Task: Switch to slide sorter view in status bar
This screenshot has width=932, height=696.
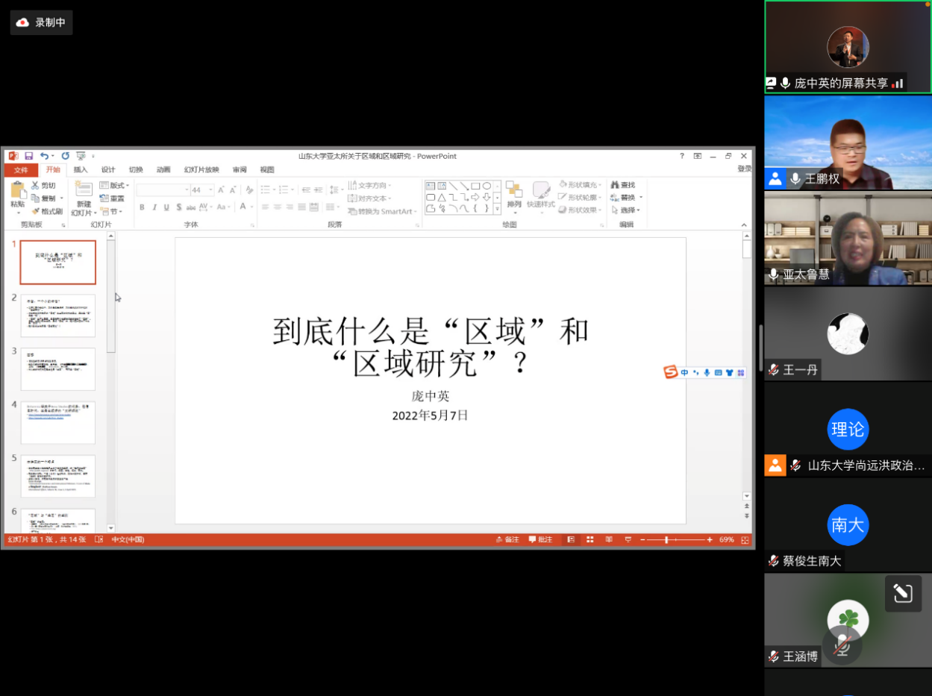Action: coord(590,539)
